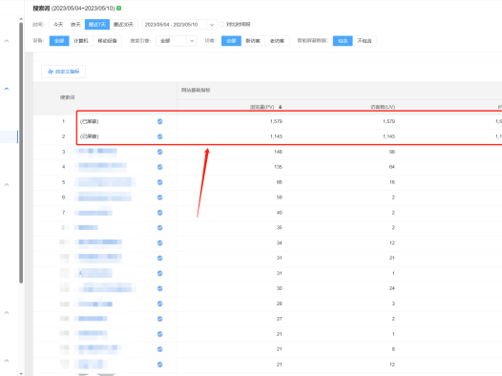The height and width of the screenshot is (376, 502).
Task: Open the 搜索引擎 dropdown set to 全部
Action: [x=177, y=41]
